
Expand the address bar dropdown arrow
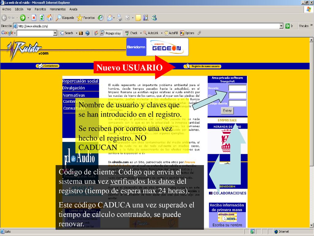point(281,26)
